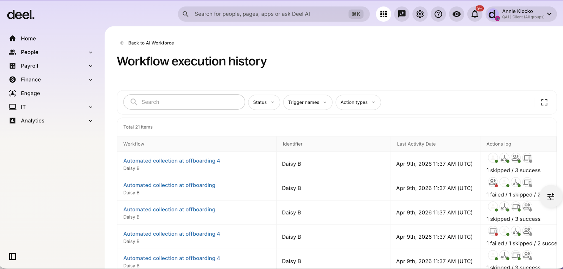The width and height of the screenshot is (563, 269).
Task: Click the workflow Search input field
Action: click(x=184, y=102)
